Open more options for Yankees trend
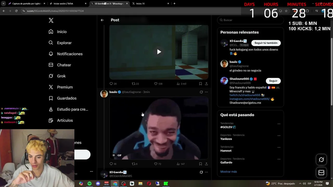The image size is (333, 187). 279,136
